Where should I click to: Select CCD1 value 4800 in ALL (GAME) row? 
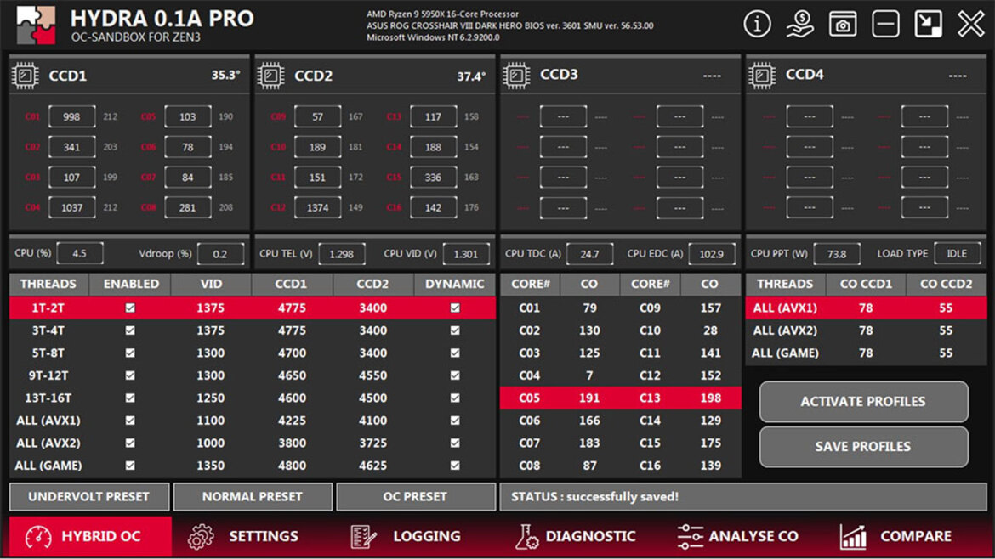click(x=292, y=466)
